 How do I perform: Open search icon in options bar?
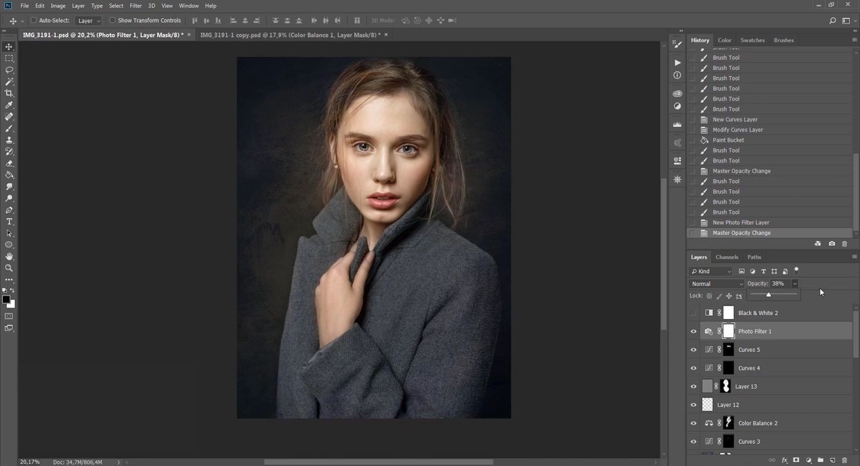coord(832,21)
